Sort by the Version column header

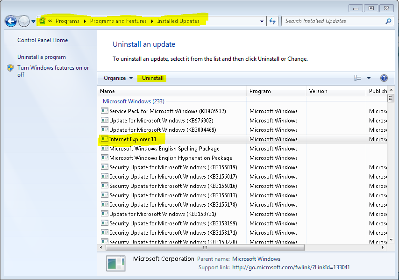click(x=336, y=91)
